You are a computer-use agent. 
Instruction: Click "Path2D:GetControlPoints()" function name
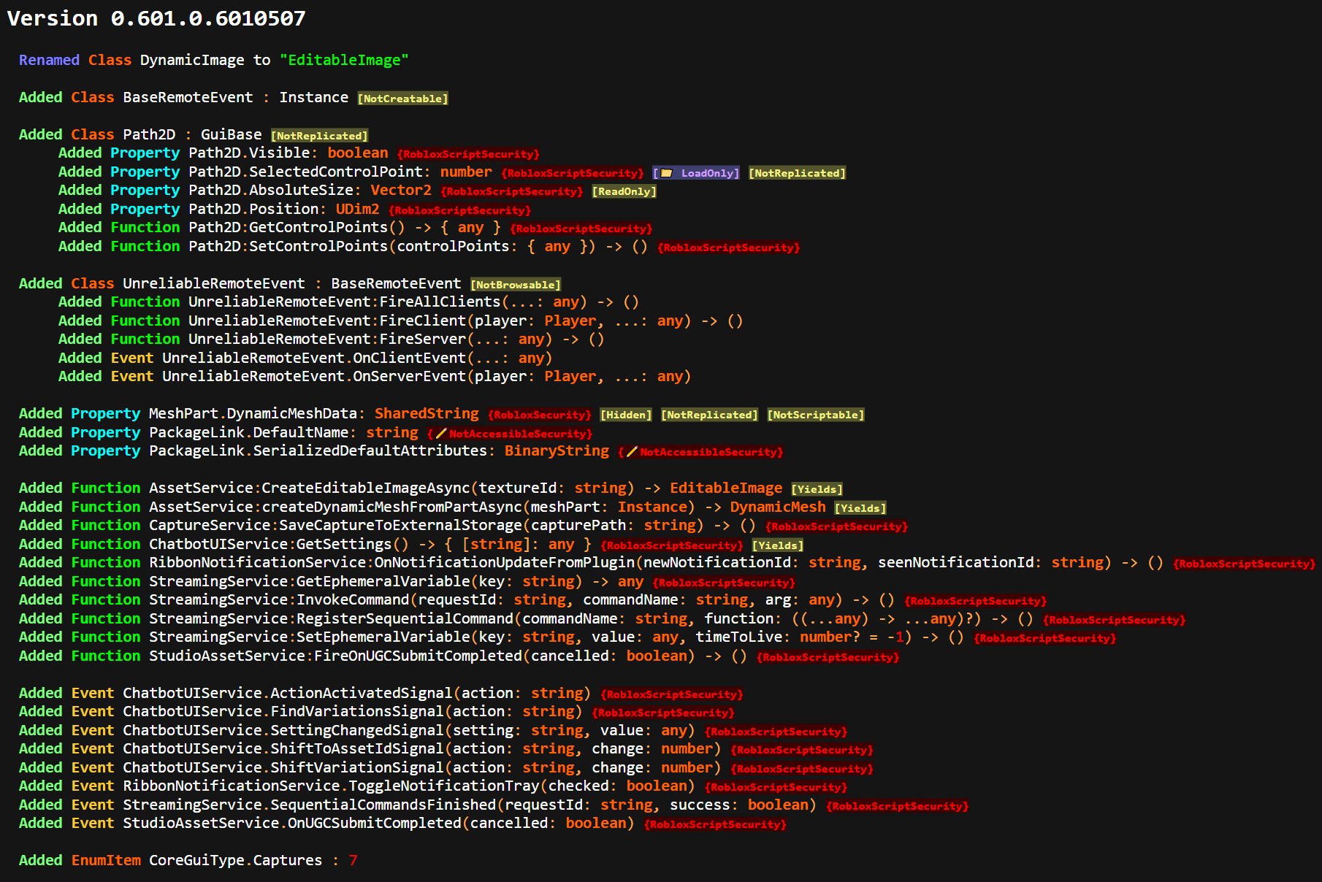pos(297,227)
